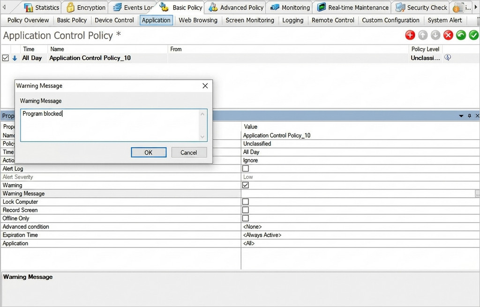Image resolution: width=480 pixels, height=307 pixels.
Task: Close the Warning Message dialog
Action: 205,86
